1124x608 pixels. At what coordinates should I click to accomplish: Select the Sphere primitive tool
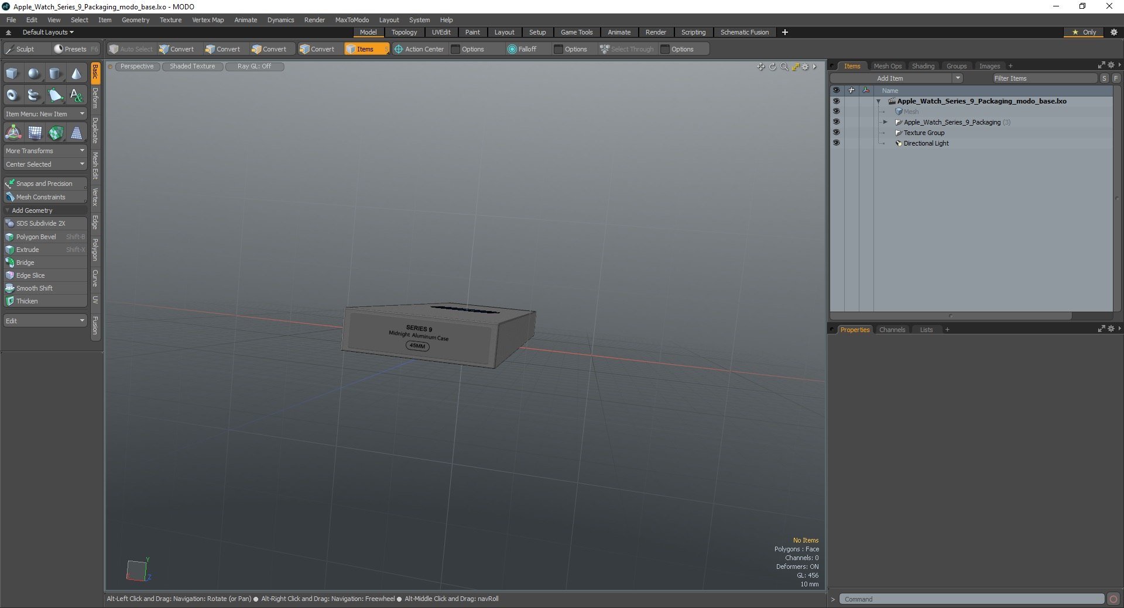pos(34,74)
